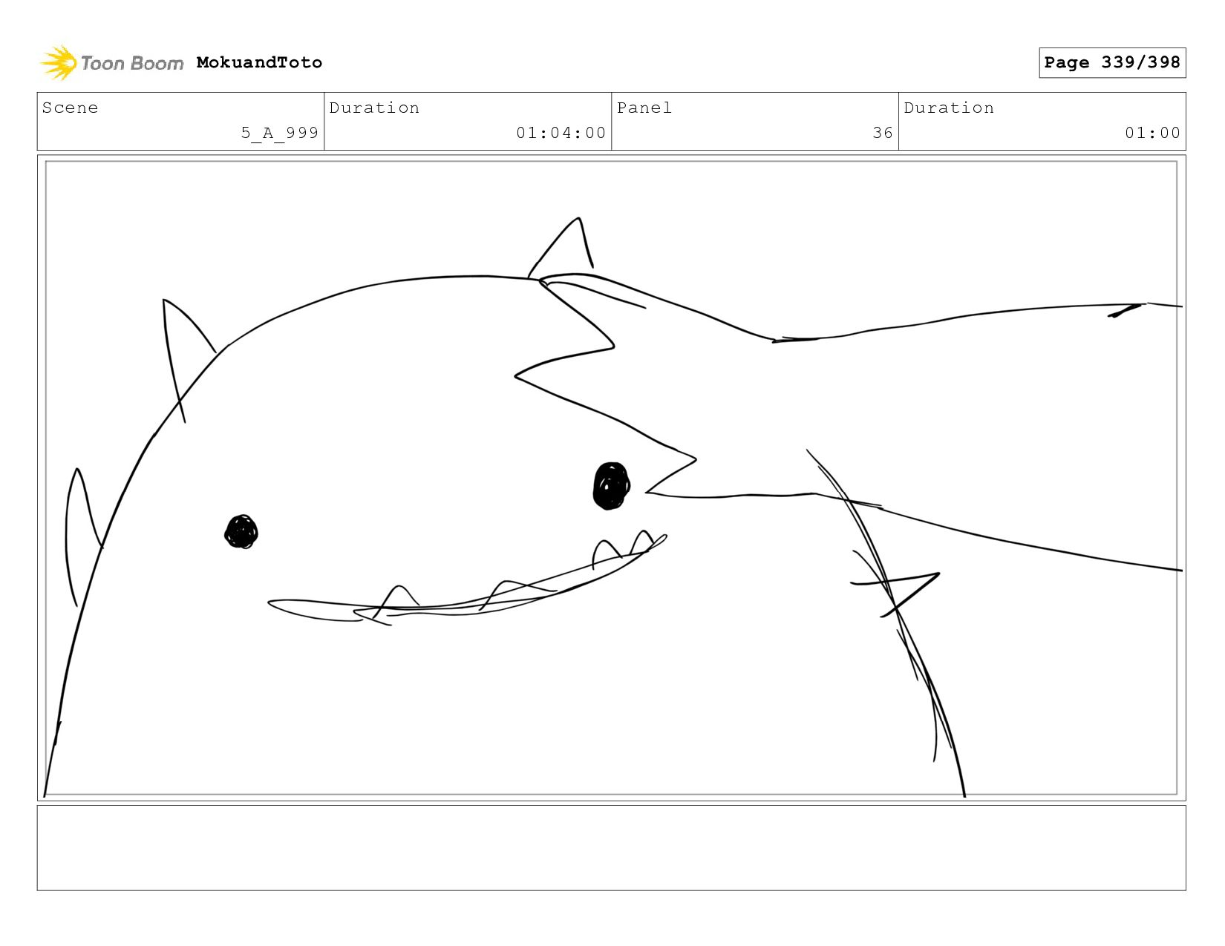The width and height of the screenshot is (1225, 946).
Task: Click the Page 339/398 indicator
Action: [x=1112, y=62]
